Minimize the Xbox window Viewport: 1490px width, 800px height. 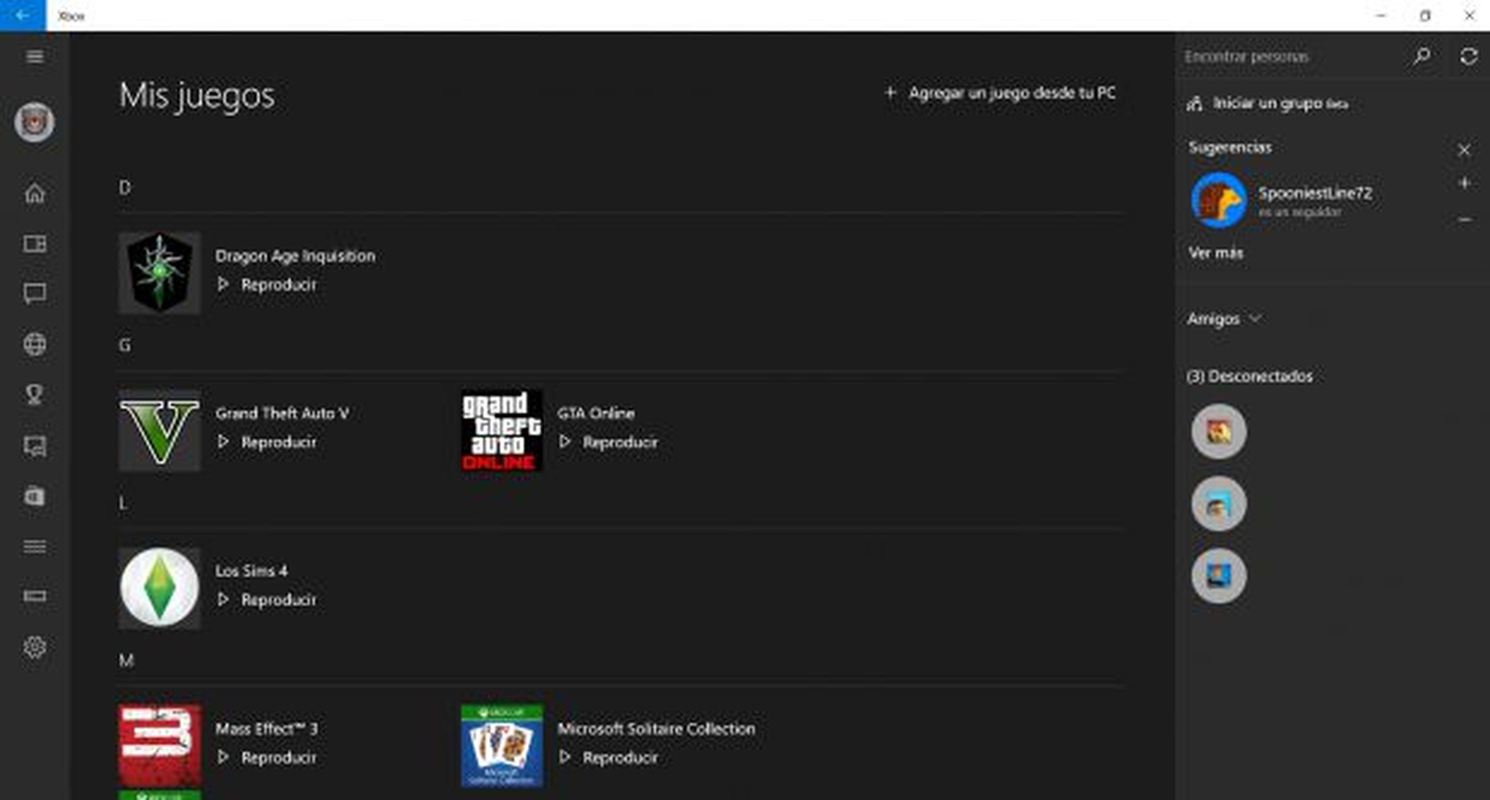pyautogui.click(x=1381, y=16)
